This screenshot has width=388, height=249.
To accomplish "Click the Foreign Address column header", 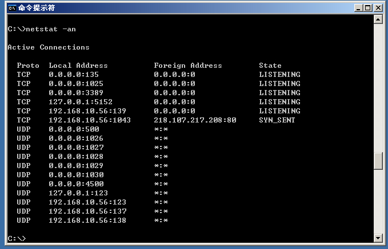I will (x=188, y=66).
